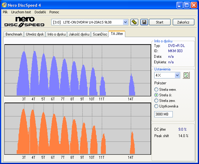Open the drive options icon with yellow tools

134,22
